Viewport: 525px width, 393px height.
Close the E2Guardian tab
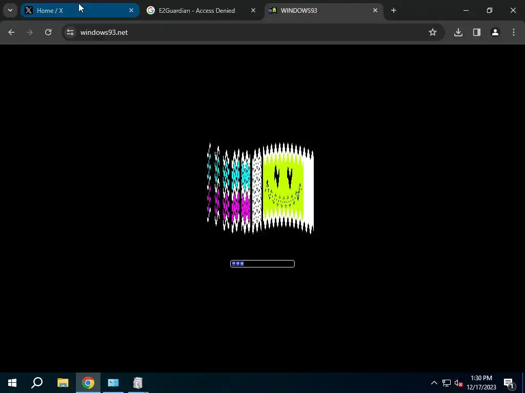click(253, 10)
